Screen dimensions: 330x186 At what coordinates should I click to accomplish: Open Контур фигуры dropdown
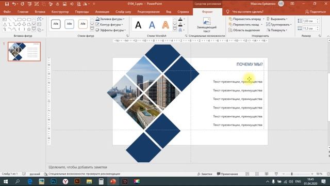[109, 24]
